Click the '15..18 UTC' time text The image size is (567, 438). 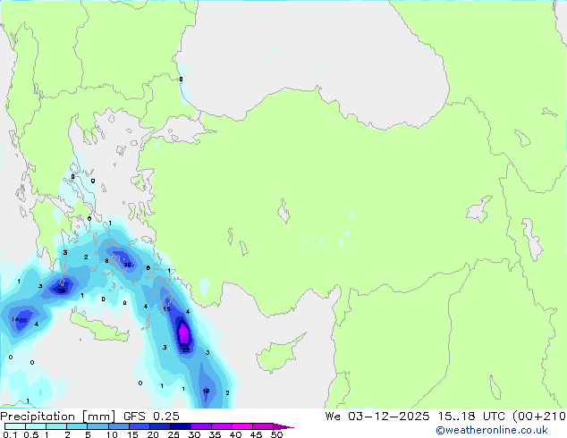tap(470, 417)
